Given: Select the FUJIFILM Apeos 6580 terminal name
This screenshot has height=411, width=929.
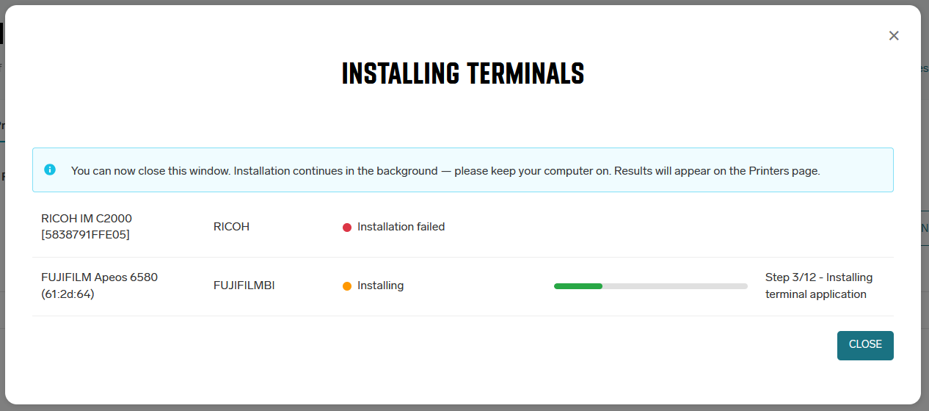Looking at the screenshot, I should [x=99, y=277].
